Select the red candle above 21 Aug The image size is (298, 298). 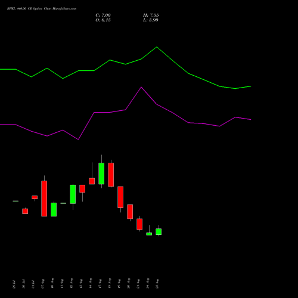(x=139, y=224)
